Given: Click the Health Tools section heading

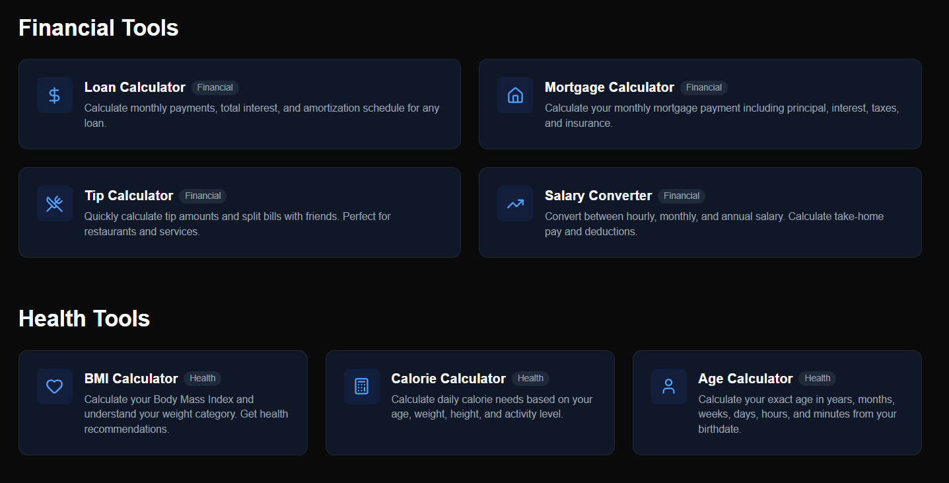Looking at the screenshot, I should [84, 318].
